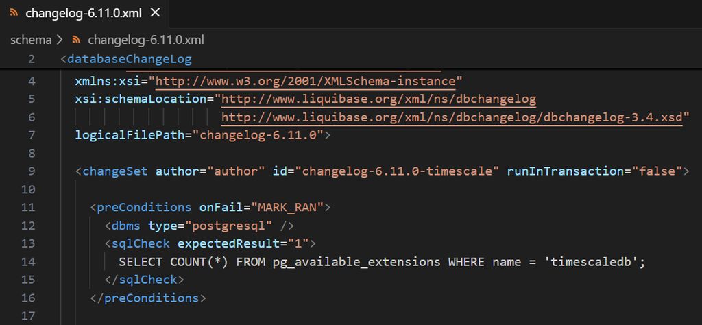Click line number 11 in the gutter

(28, 207)
